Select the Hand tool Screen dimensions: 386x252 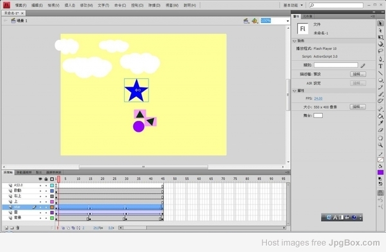[x=380, y=138]
